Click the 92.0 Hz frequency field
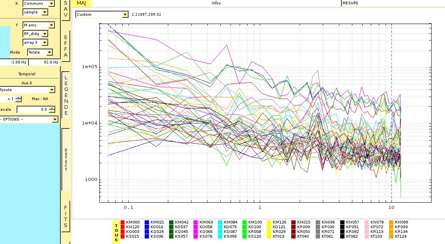The width and height of the screenshot is (445, 244). pyautogui.click(x=44, y=62)
